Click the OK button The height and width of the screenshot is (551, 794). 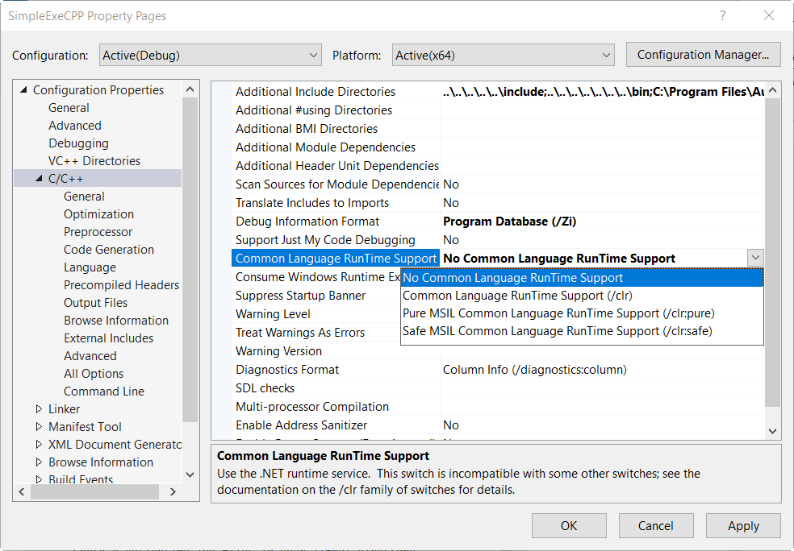click(x=569, y=526)
